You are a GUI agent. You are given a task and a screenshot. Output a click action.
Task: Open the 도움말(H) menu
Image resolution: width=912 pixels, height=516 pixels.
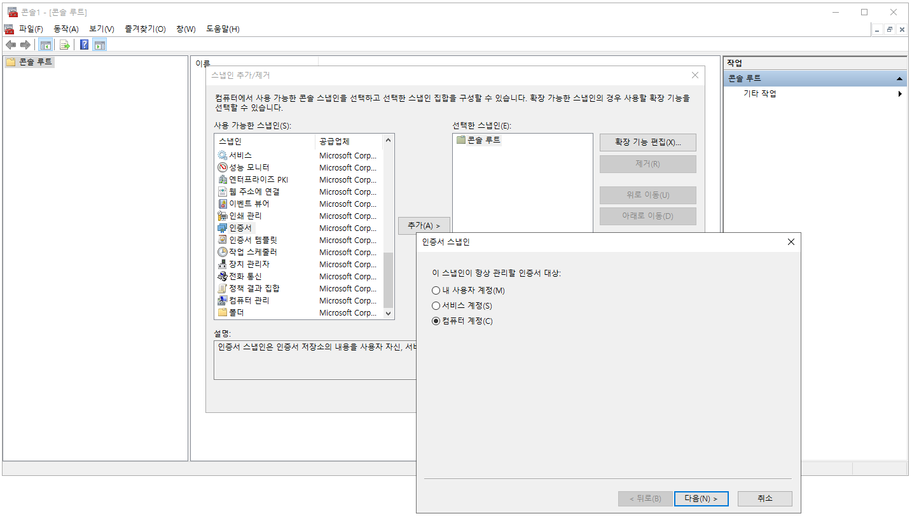(x=223, y=29)
